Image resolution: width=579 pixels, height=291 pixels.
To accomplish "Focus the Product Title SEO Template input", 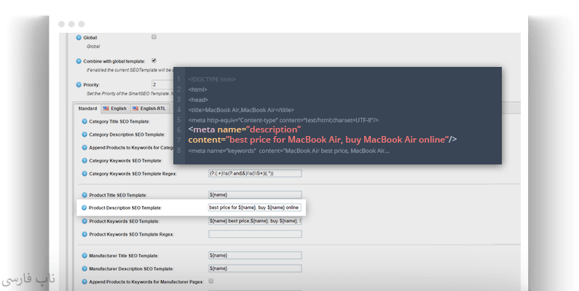I will (x=254, y=195).
